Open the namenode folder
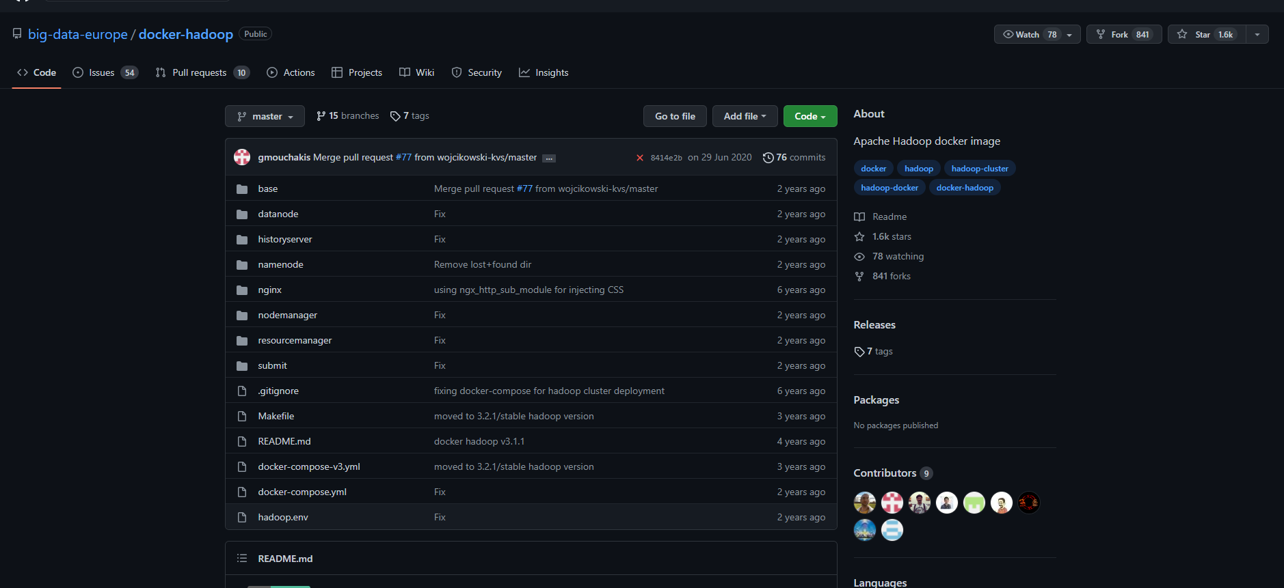 (280, 265)
